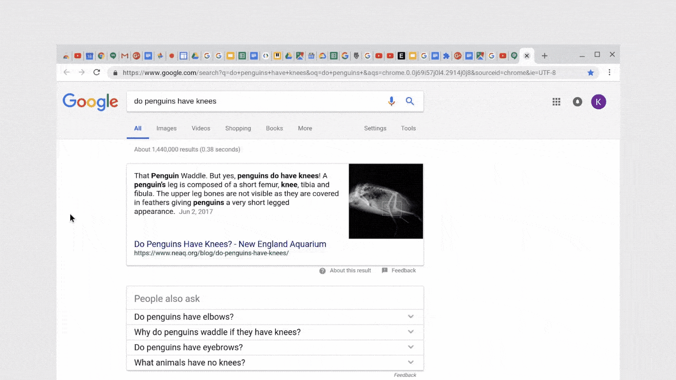Click the 'Jun 2, 2017' date in the snippet
676x380 pixels.
coord(196,212)
